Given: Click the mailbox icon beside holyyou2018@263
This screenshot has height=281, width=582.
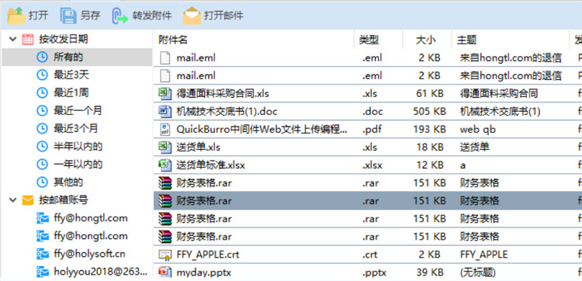Looking at the screenshot, I should (x=43, y=272).
